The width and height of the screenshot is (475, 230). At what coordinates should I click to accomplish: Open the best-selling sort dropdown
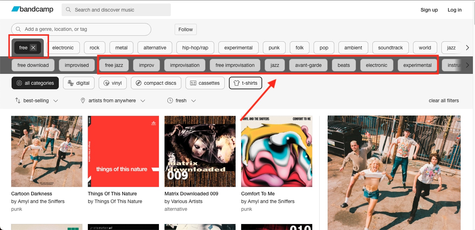[x=36, y=100]
